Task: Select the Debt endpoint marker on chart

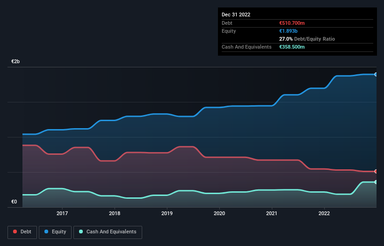Action: 376,171
